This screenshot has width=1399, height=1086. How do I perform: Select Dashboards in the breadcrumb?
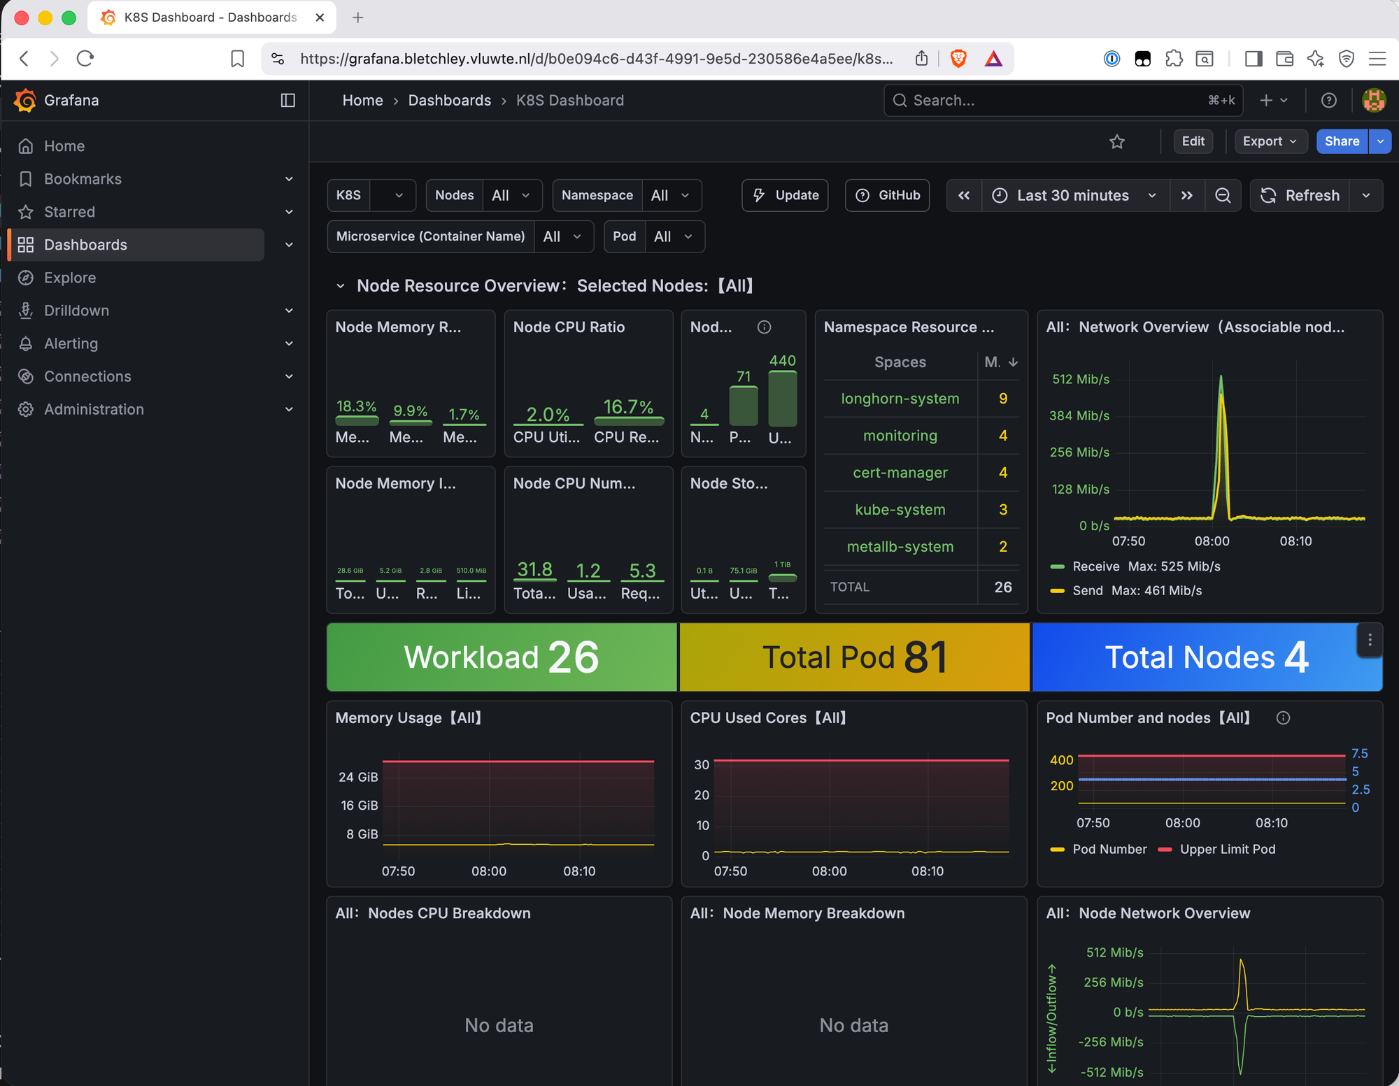coord(450,100)
